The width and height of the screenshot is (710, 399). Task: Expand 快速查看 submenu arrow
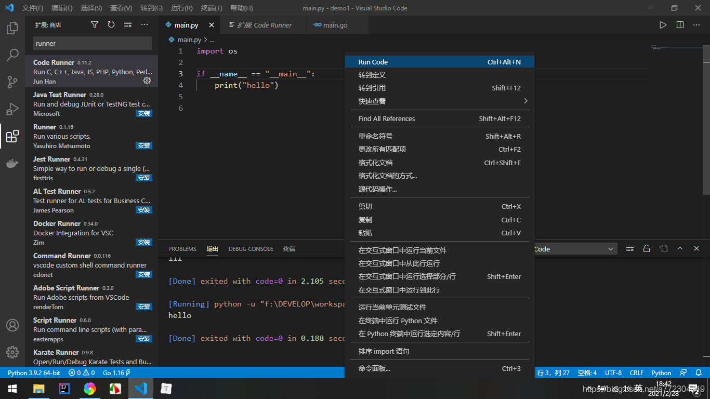[525, 101]
